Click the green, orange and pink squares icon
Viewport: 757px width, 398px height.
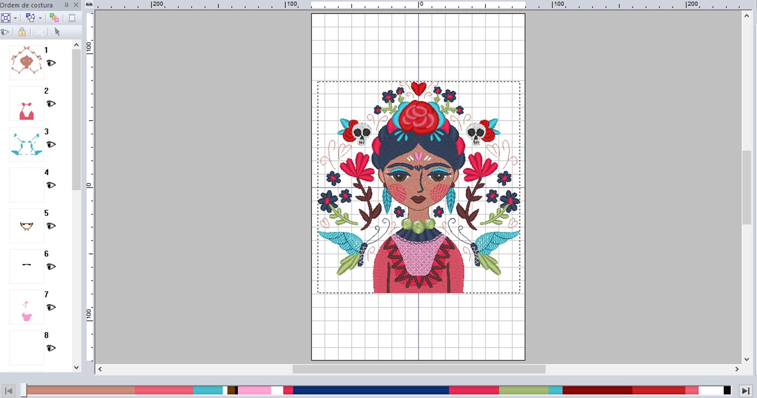[x=54, y=18]
